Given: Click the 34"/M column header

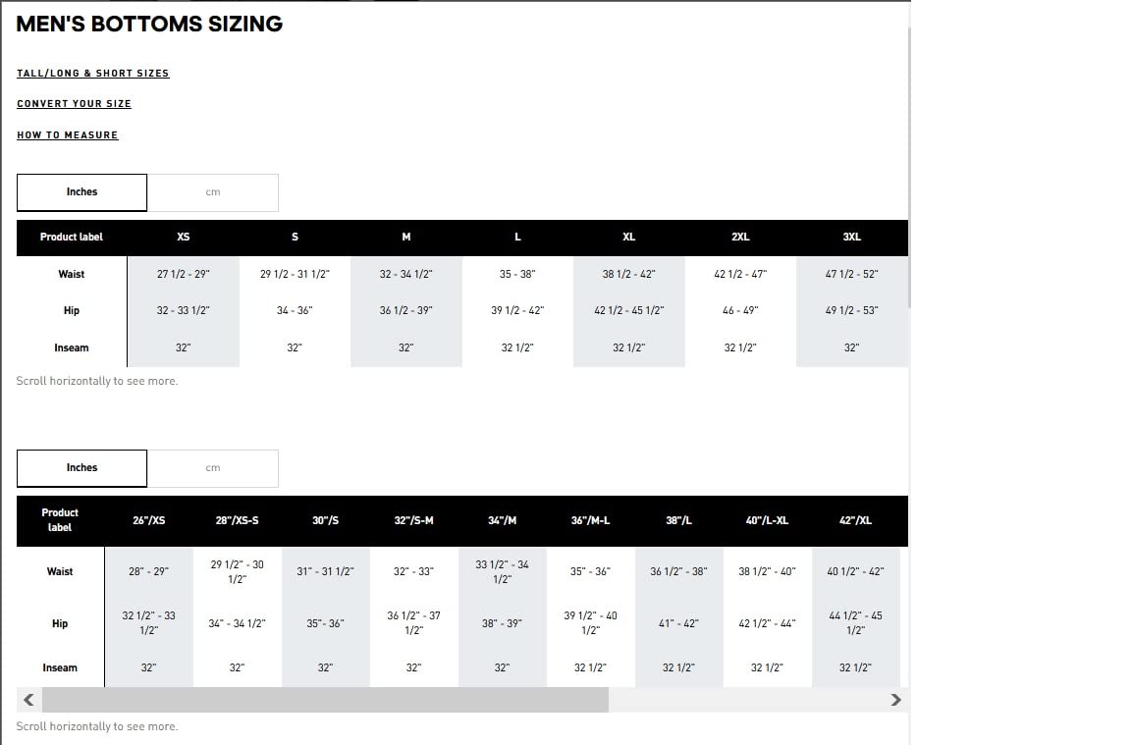Looking at the screenshot, I should point(502,520).
